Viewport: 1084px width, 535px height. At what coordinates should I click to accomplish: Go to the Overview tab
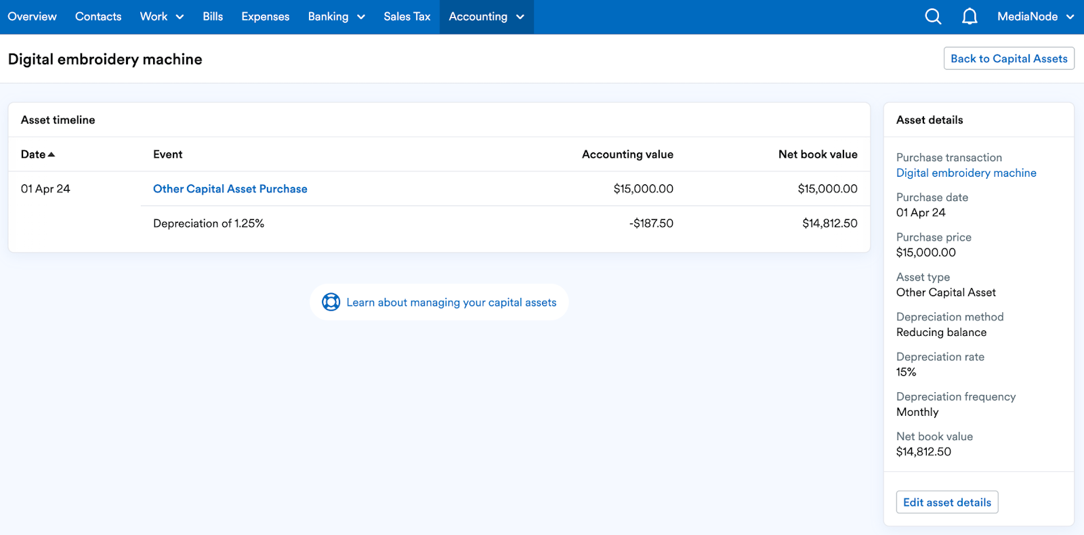point(32,16)
